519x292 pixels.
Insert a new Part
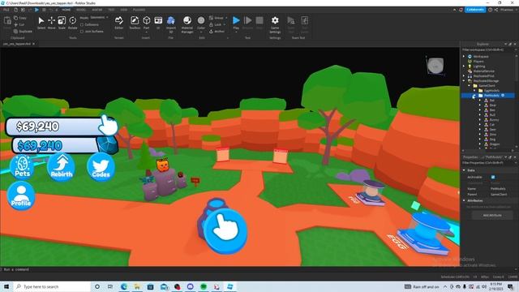146,23
